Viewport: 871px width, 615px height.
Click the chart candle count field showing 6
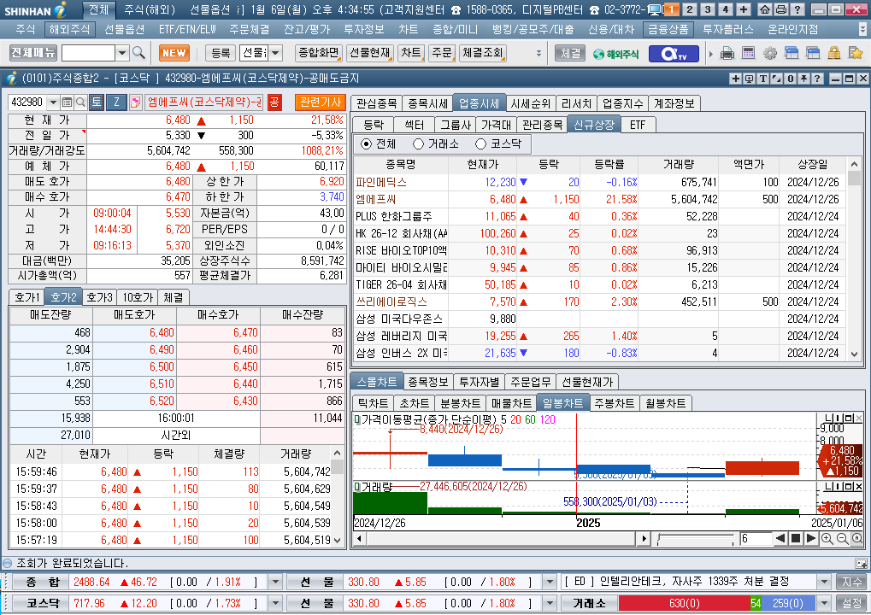[756, 538]
